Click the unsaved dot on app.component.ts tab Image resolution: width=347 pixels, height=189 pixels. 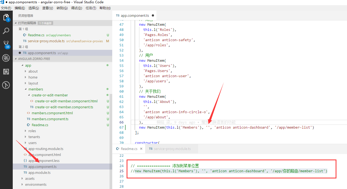pos(153,16)
